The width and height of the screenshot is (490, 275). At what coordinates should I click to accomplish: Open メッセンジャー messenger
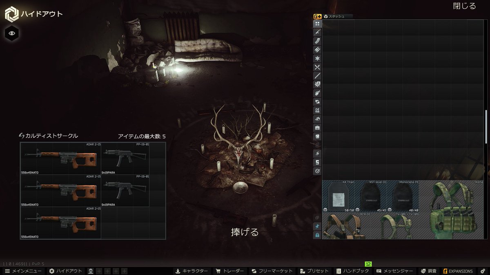395,271
